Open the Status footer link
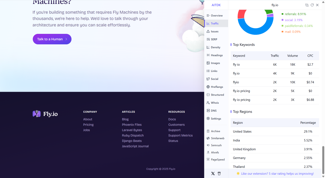Screen dimensions: 325x178 point(173,141)
